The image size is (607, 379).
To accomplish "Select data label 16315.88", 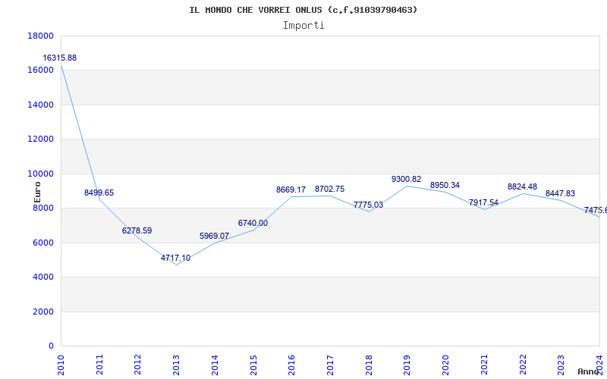I will coord(60,58).
